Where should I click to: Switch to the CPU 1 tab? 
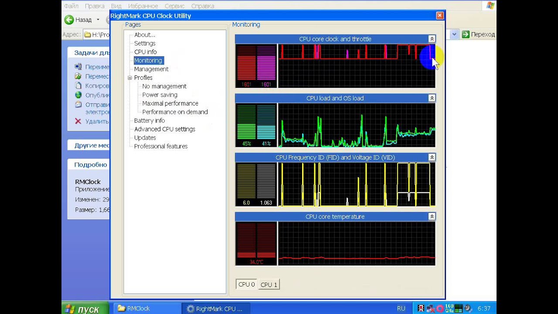(x=269, y=285)
